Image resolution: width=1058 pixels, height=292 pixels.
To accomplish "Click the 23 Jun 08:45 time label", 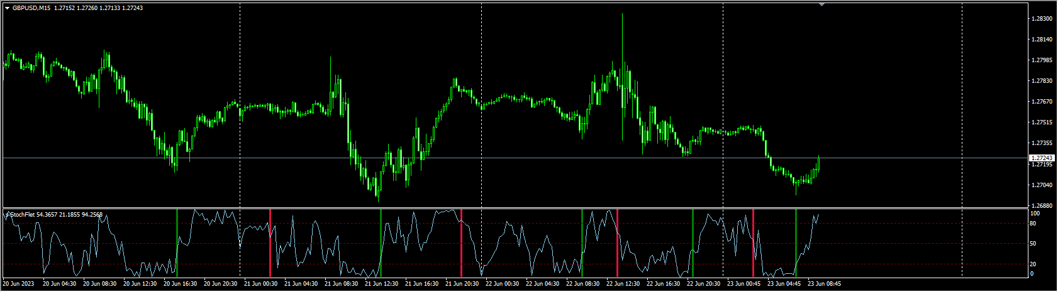I will pos(824,284).
